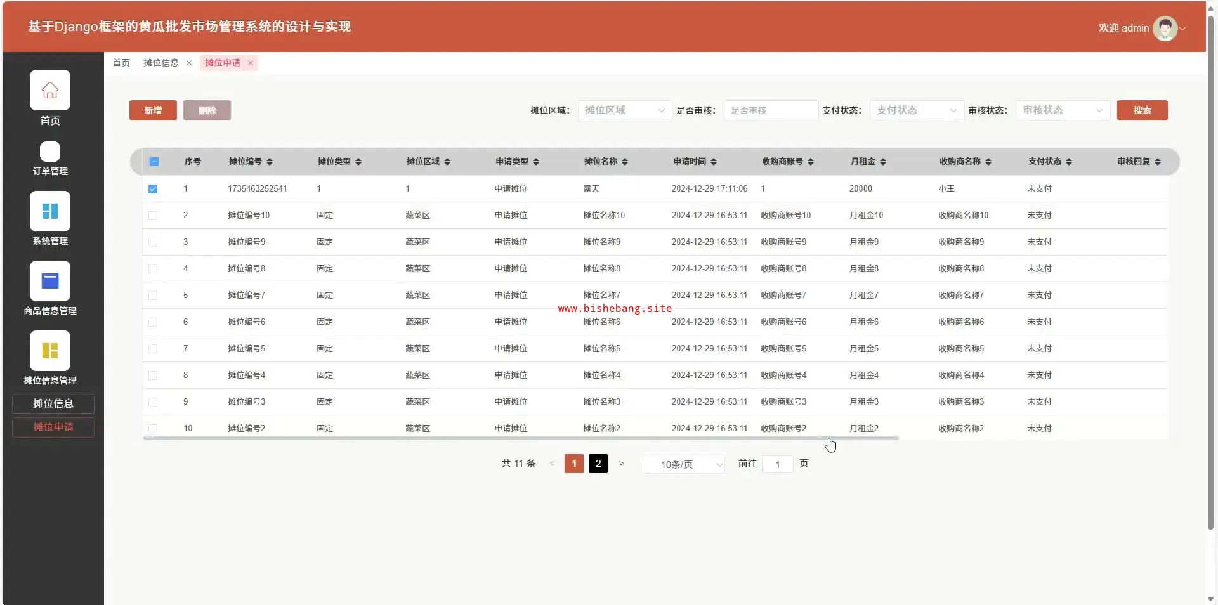The height and width of the screenshot is (605, 1218).
Task: Switch to the 摊位信息 tab
Action: coord(161,63)
